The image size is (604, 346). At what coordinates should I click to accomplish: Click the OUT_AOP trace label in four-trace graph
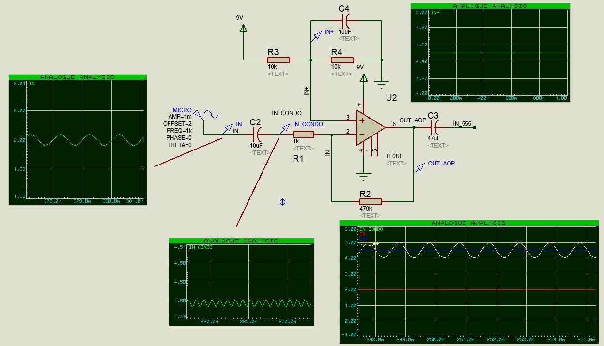370,244
